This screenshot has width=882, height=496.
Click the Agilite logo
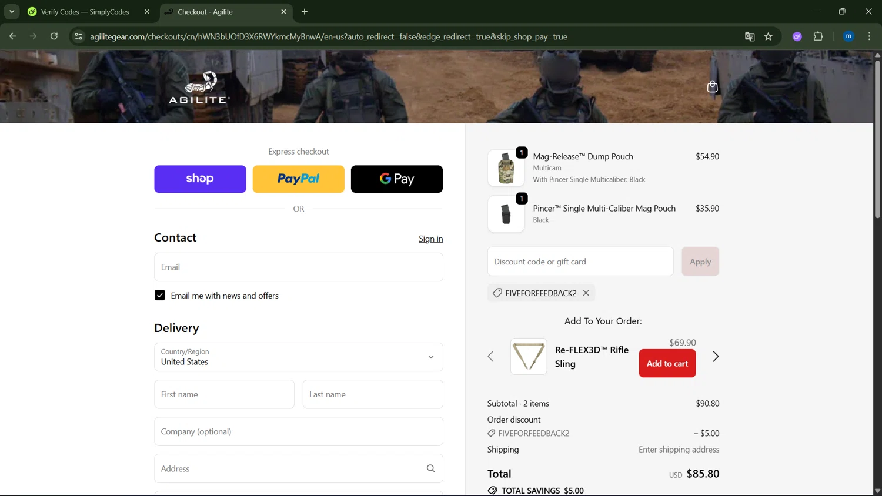coord(199,88)
